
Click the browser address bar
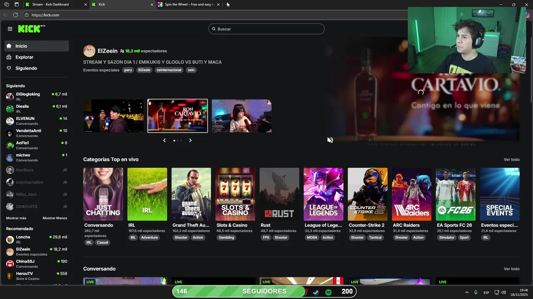tap(217, 15)
